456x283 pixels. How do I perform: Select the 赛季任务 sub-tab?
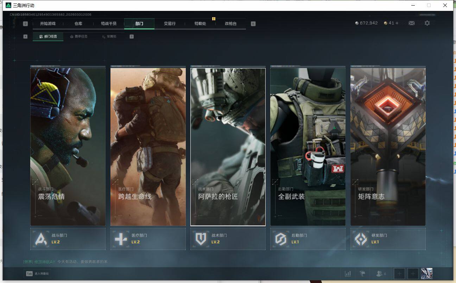(79, 36)
